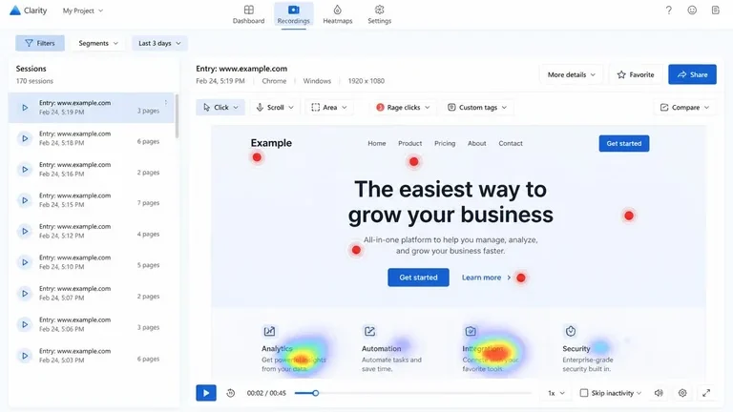
Task: Play the Feb 24, 5:10 PM session
Action: pyautogui.click(x=24, y=262)
